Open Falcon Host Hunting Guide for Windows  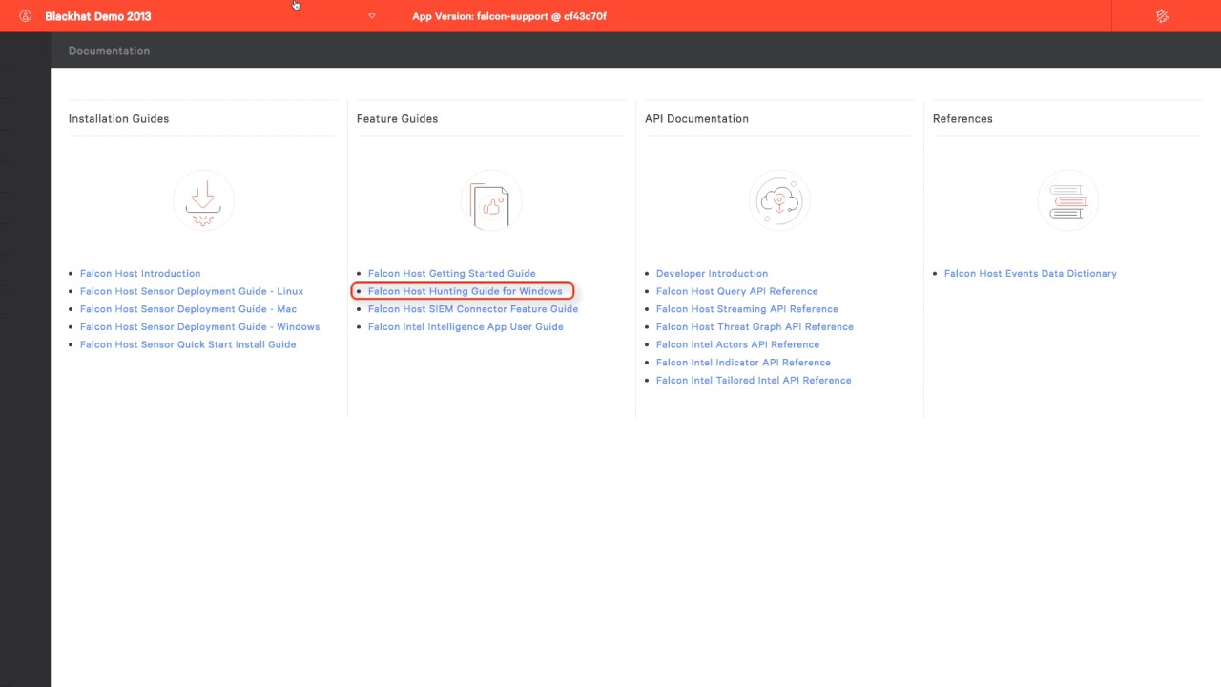pyautogui.click(x=466, y=291)
